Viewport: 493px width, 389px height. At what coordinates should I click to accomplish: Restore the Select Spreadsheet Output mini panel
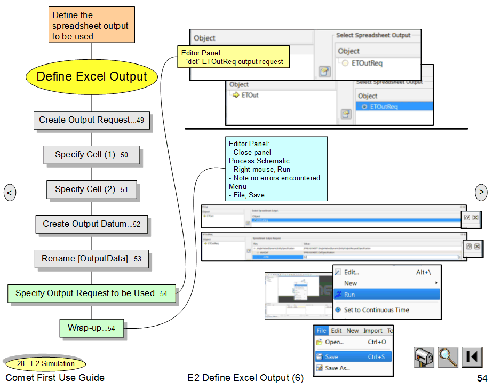467,218
